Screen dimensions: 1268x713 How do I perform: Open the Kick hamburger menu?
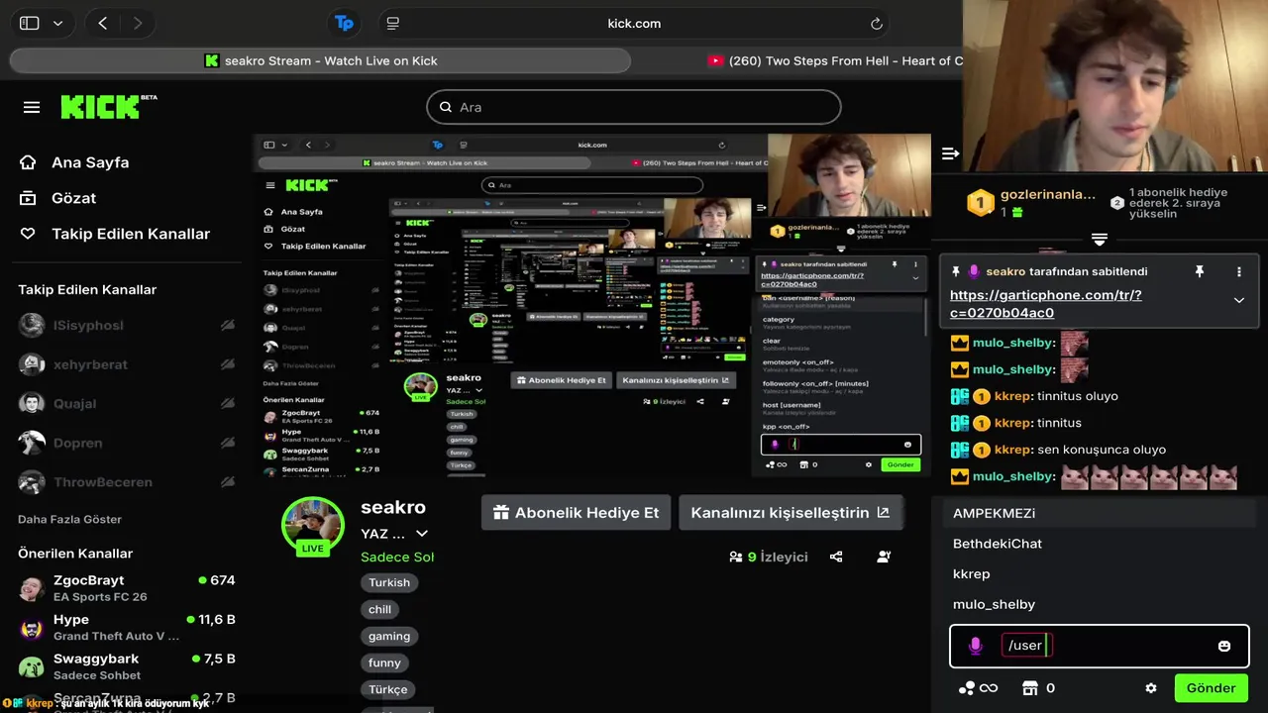pyautogui.click(x=32, y=107)
